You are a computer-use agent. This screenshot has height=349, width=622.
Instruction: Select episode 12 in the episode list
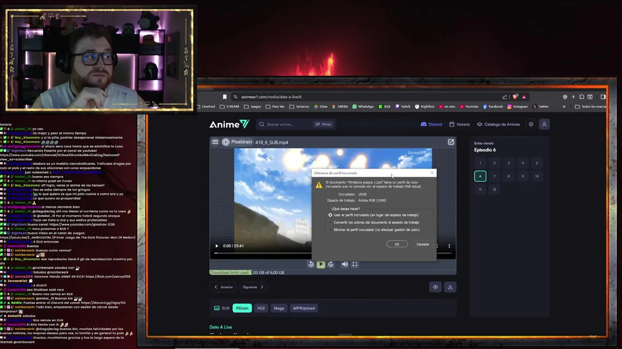click(x=494, y=190)
